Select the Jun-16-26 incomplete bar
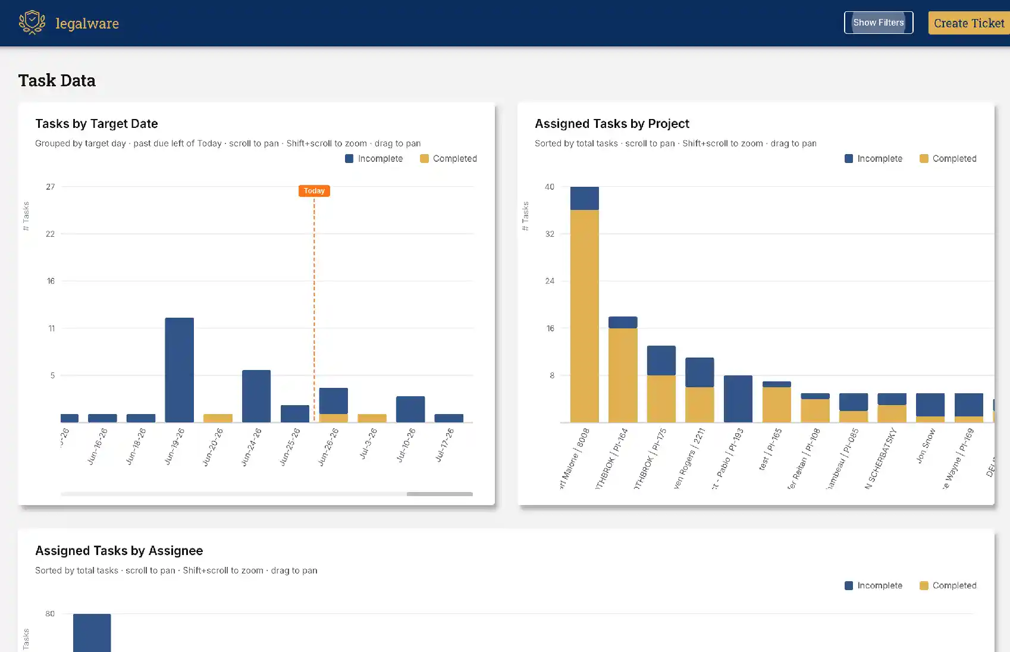Screen dimensions: 1010x652 point(102,418)
